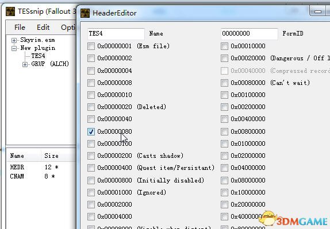Enable the 0x00000020 Deleted flag
The height and width of the screenshot is (229, 330).
click(x=91, y=107)
